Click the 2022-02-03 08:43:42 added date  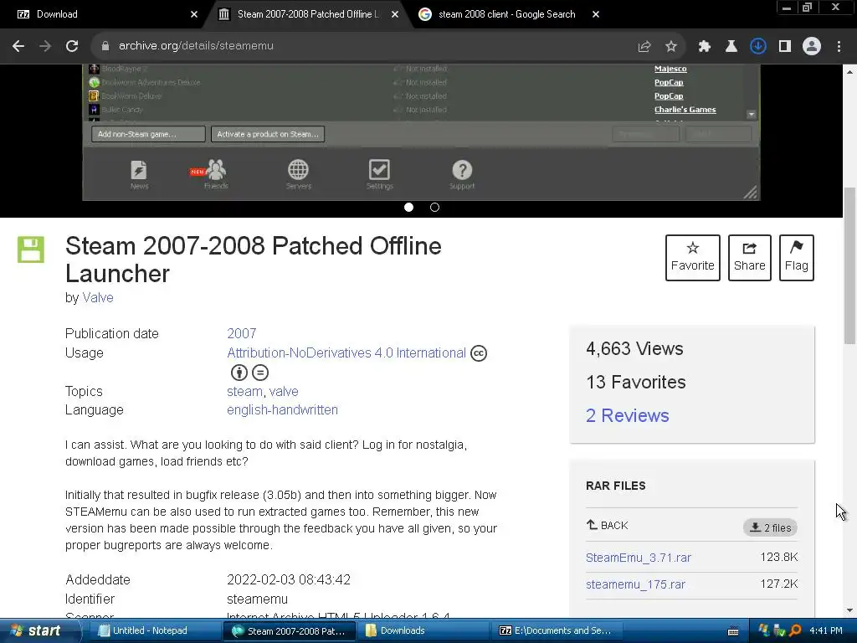tap(289, 579)
